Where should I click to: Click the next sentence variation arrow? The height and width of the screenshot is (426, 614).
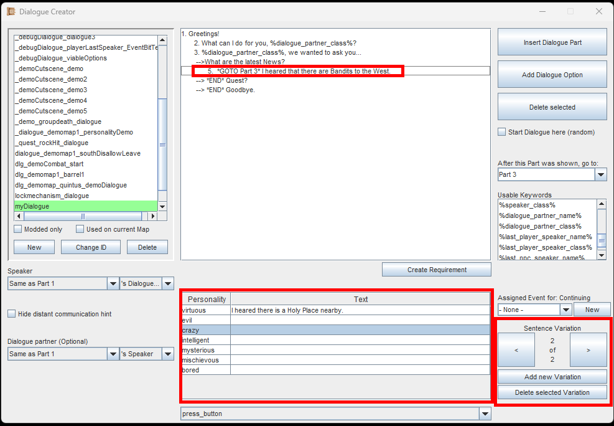[x=588, y=350]
